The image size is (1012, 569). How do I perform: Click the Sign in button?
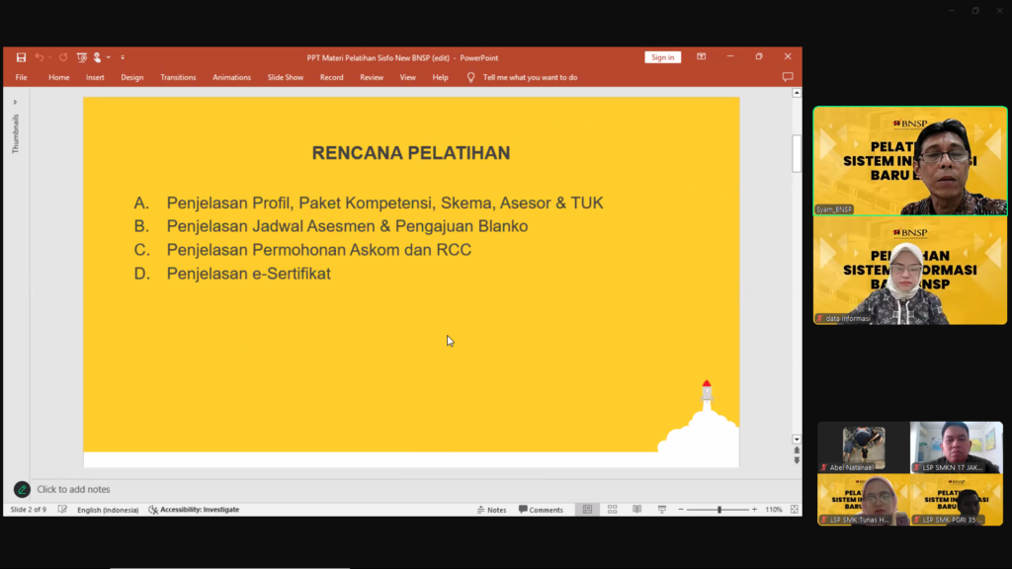pyautogui.click(x=662, y=57)
